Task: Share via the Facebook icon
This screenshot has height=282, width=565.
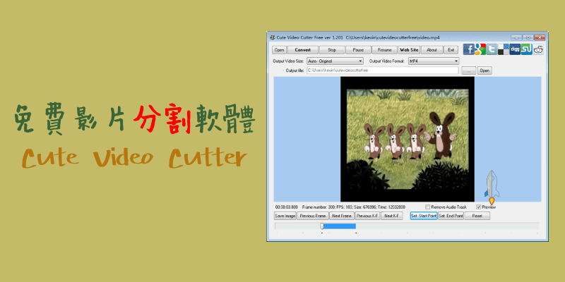Action: click(x=468, y=49)
